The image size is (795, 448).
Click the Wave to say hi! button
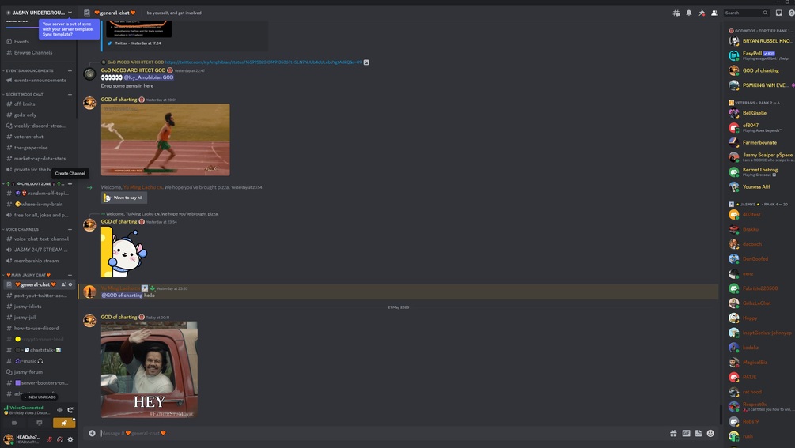(124, 198)
